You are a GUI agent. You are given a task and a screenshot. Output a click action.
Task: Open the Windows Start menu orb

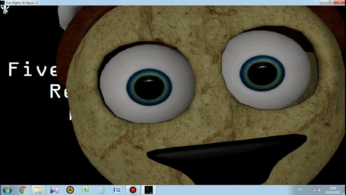[x=7, y=190]
